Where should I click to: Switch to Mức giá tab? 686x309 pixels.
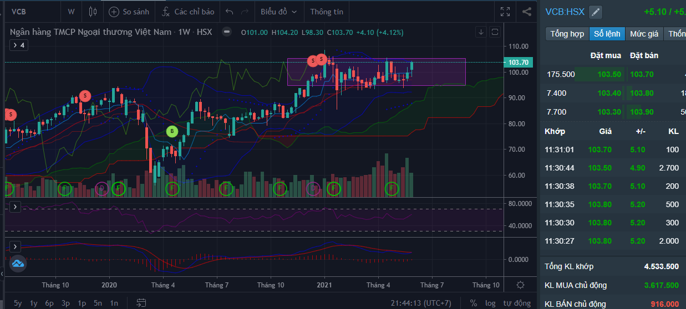[x=644, y=34]
